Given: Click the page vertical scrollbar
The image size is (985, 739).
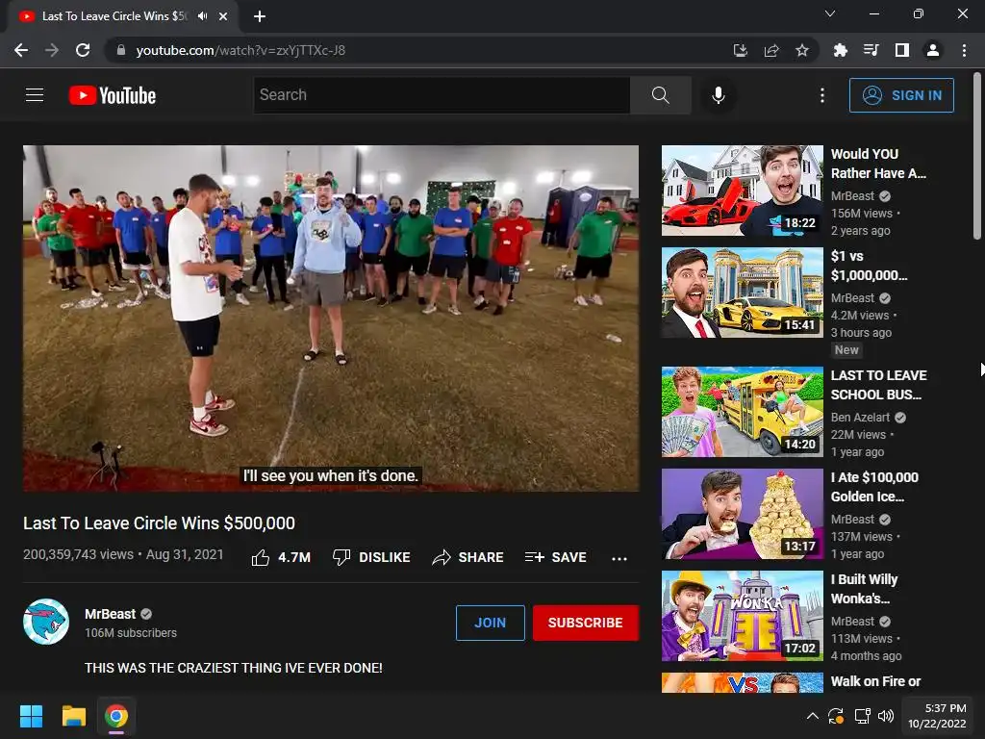Looking at the screenshot, I should click(977, 157).
